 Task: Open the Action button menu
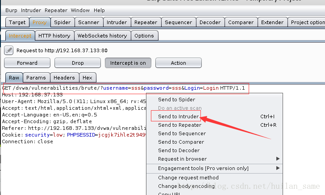179,63
